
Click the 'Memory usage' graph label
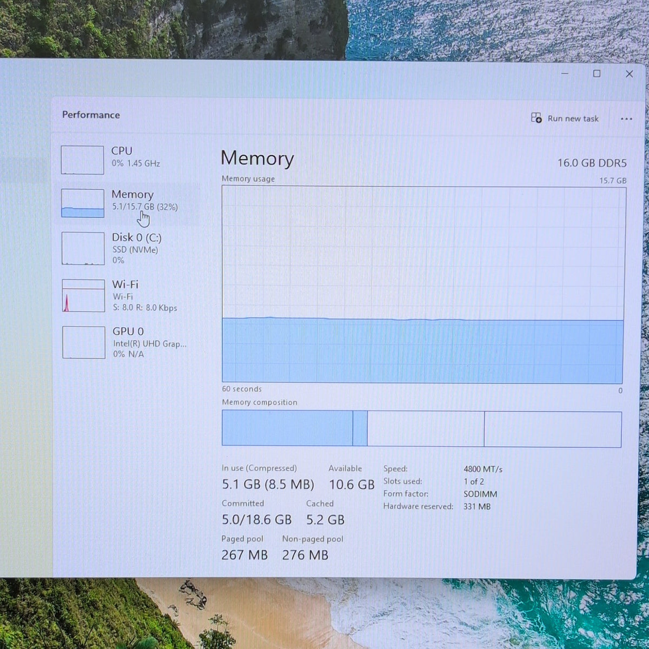[248, 178]
